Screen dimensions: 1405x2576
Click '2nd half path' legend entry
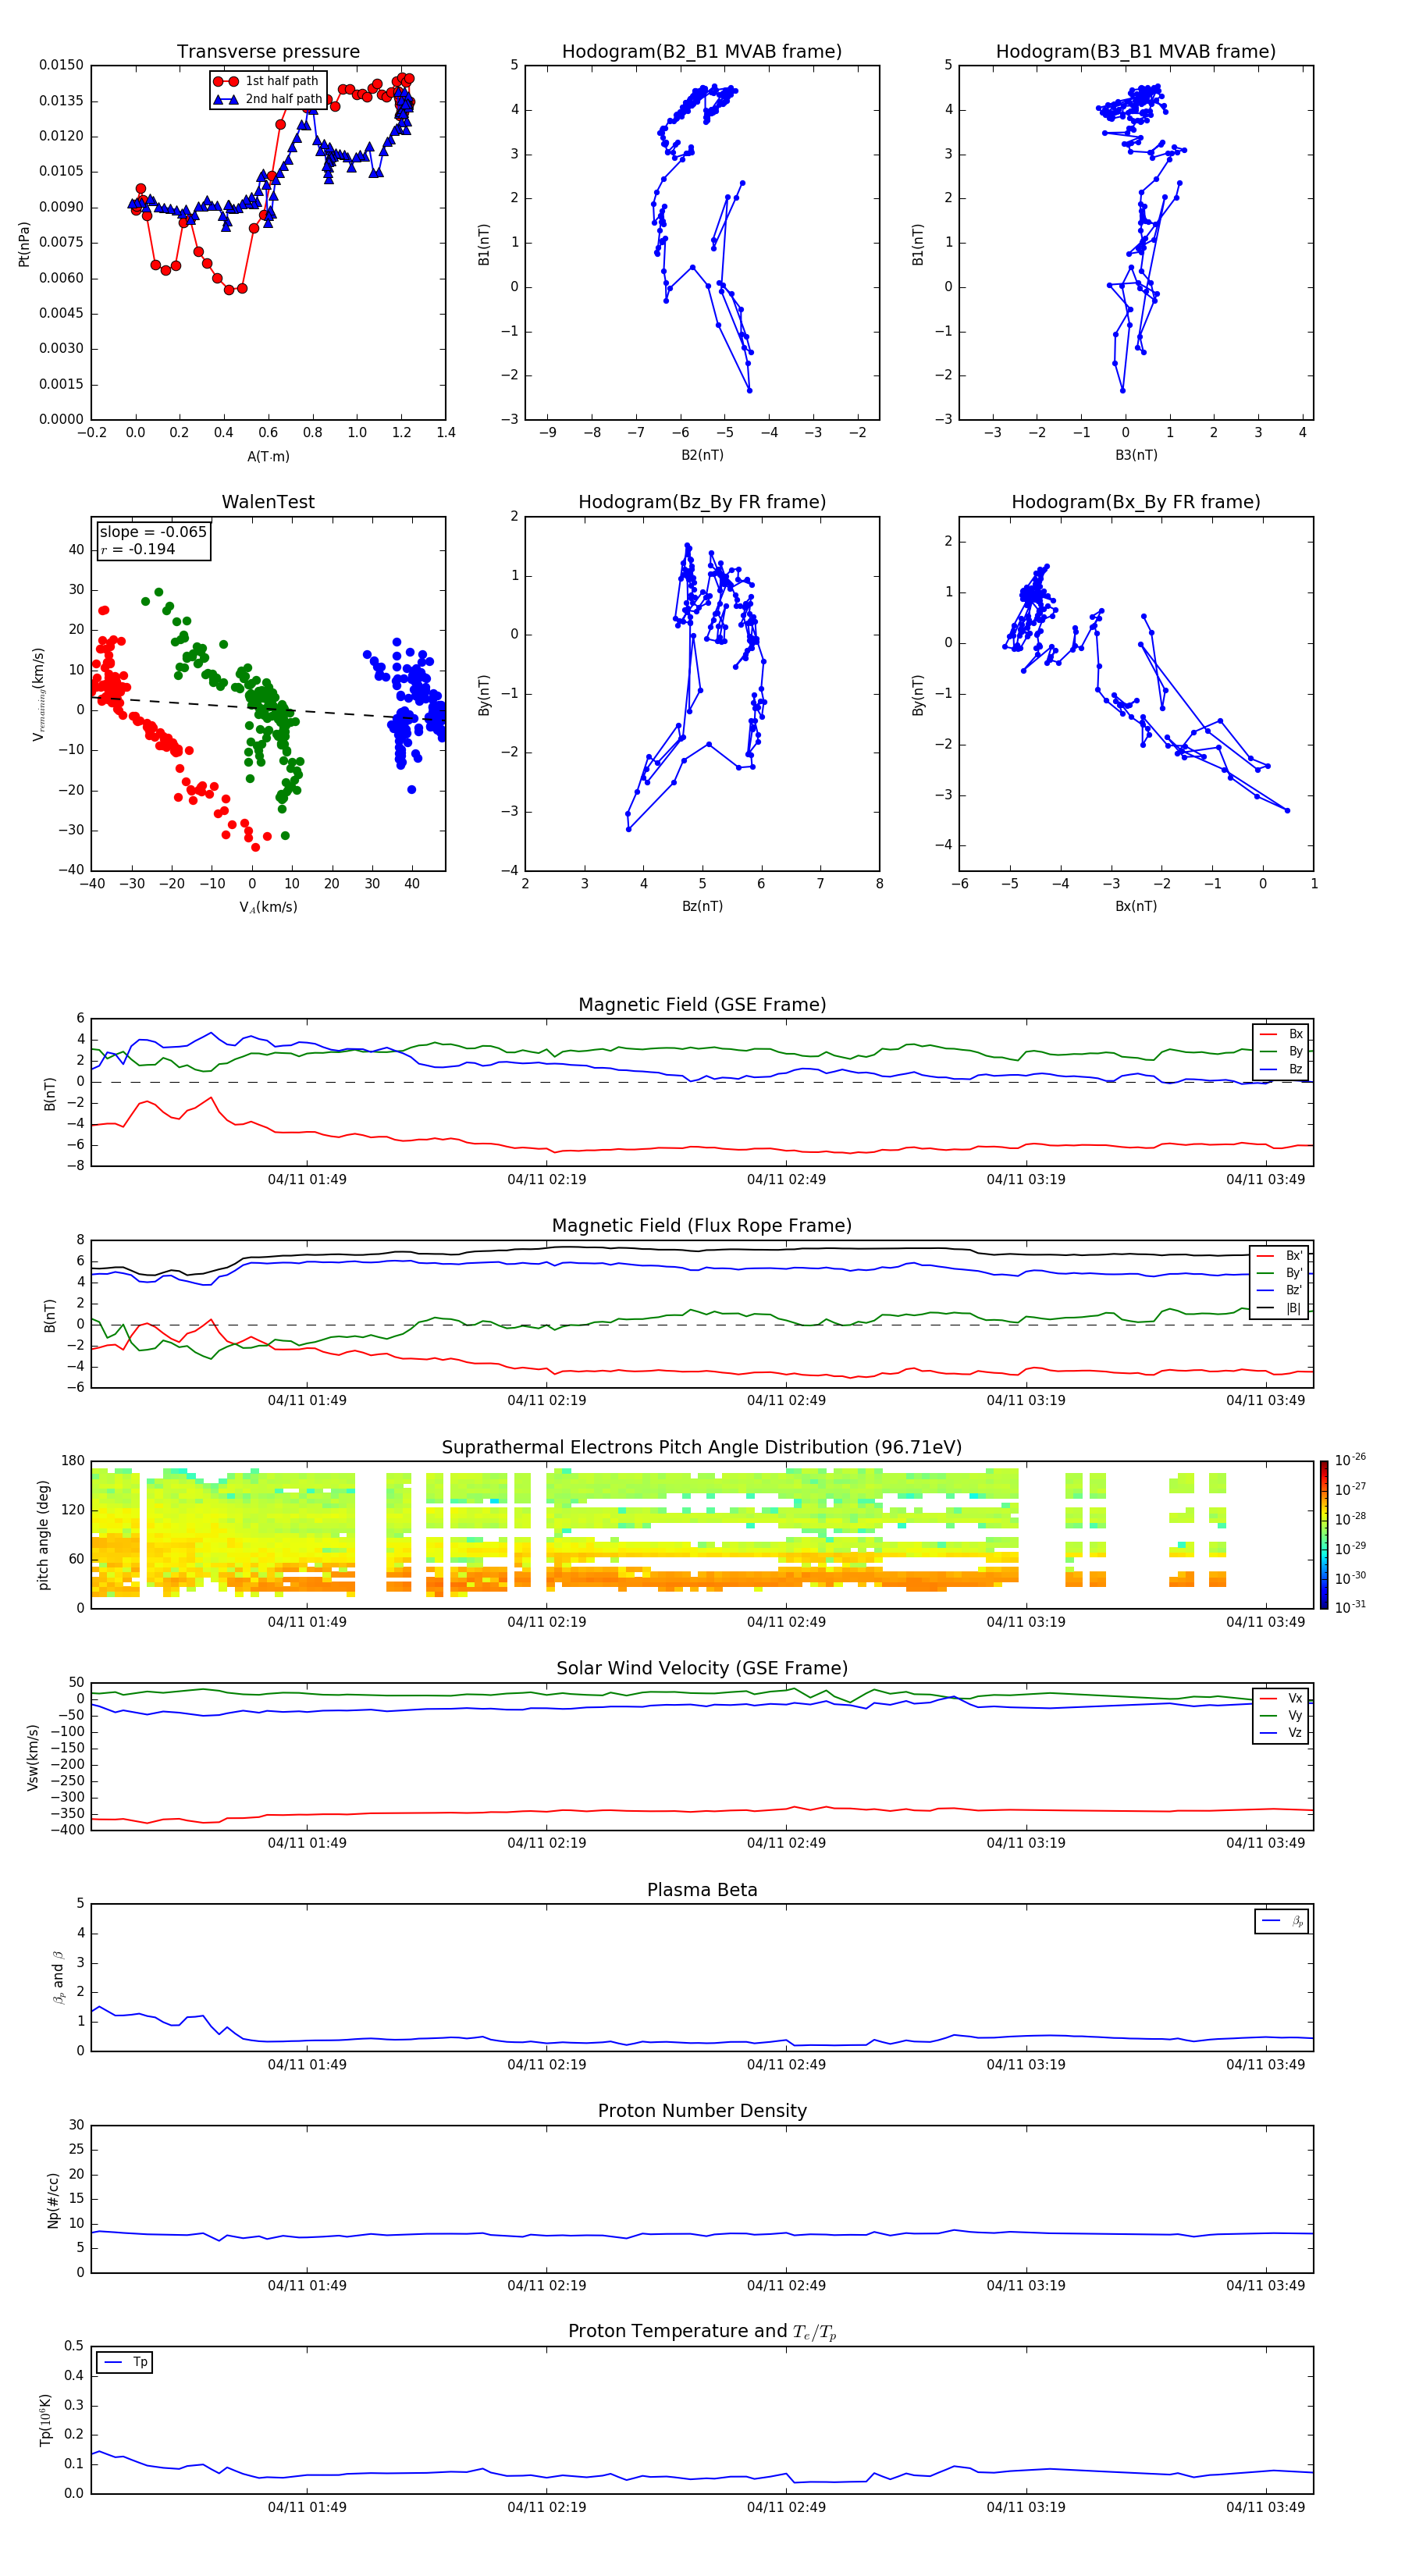click(267, 99)
